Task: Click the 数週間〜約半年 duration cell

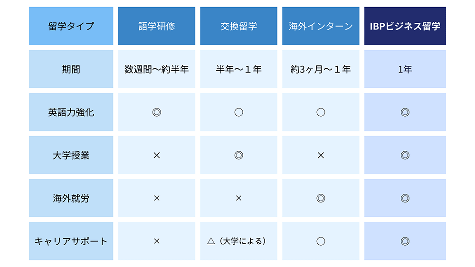Action: coord(157,69)
